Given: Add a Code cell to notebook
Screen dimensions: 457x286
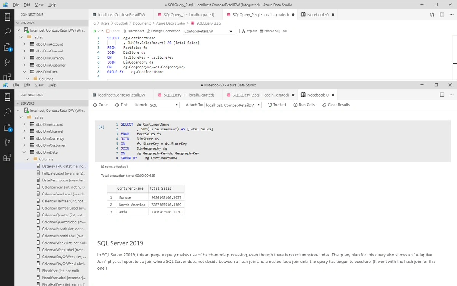Looking at the screenshot, I should 101,105.
